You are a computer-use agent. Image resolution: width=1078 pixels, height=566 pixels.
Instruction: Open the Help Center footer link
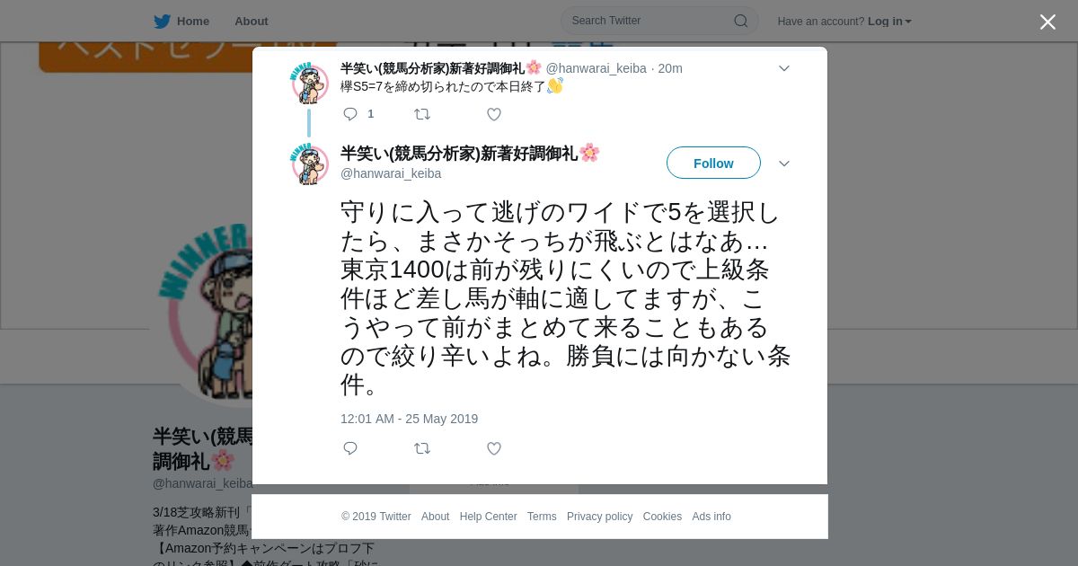(x=488, y=517)
